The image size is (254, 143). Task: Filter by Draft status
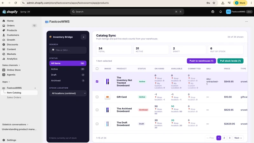pos(68,75)
